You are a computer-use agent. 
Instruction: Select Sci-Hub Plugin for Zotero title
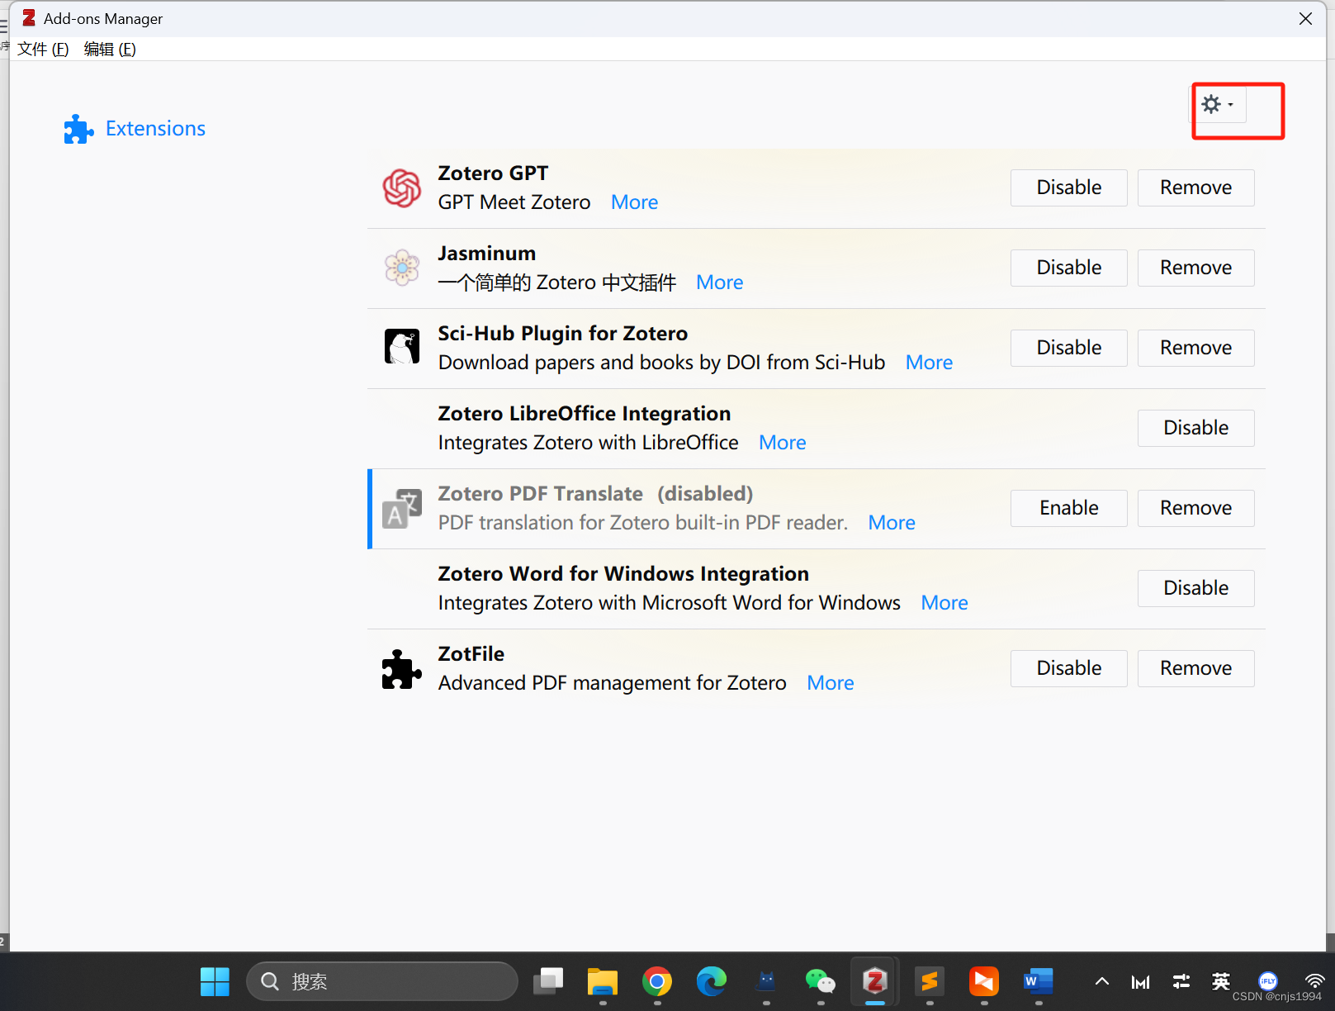[x=562, y=334]
